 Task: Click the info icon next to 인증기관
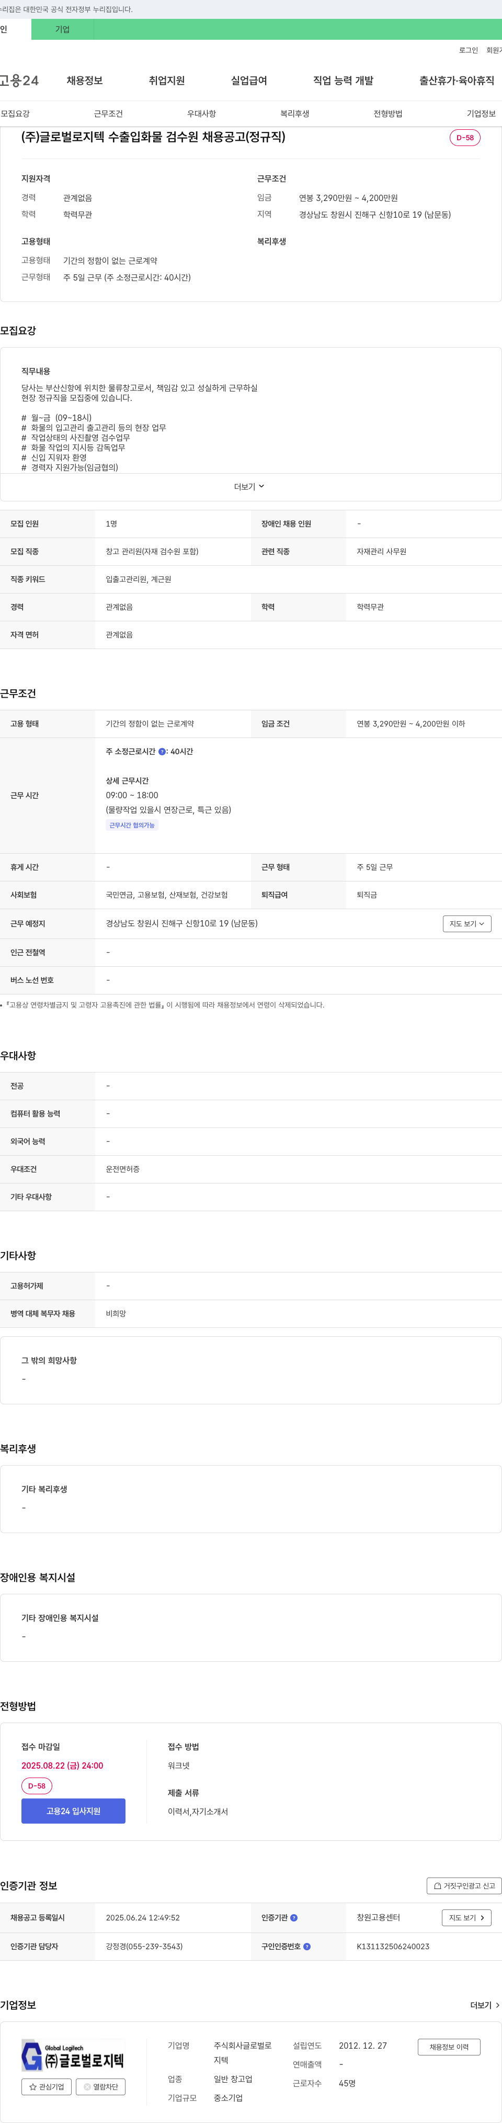click(x=294, y=1918)
